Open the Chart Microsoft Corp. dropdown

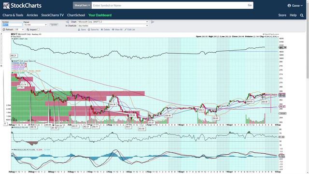point(113,22)
